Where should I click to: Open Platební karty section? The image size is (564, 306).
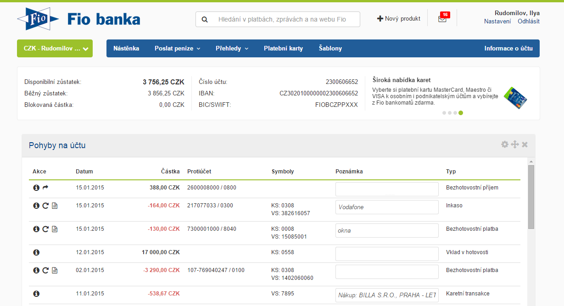pos(283,48)
